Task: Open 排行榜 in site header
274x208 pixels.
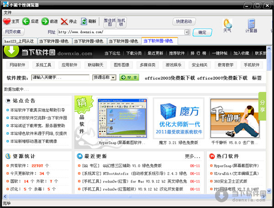Action: 198,53
